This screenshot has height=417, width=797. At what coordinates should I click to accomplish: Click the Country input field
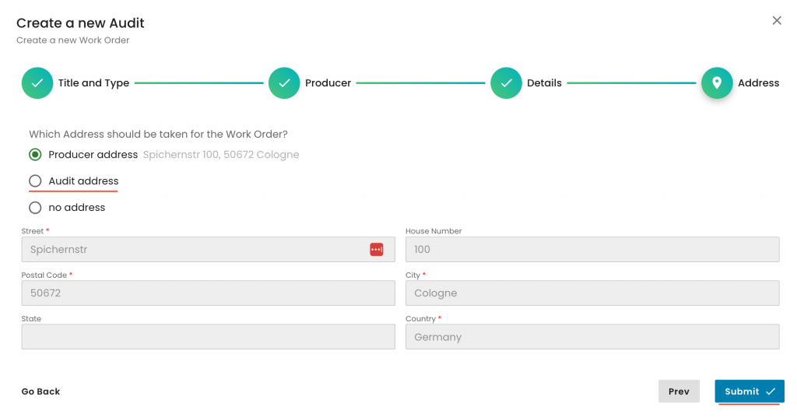pyautogui.click(x=592, y=337)
